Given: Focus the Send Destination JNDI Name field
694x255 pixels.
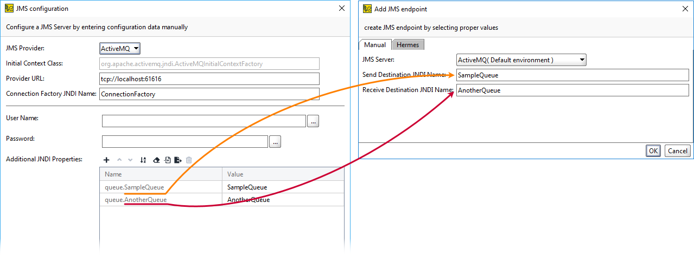Looking at the screenshot, I should click(572, 75).
